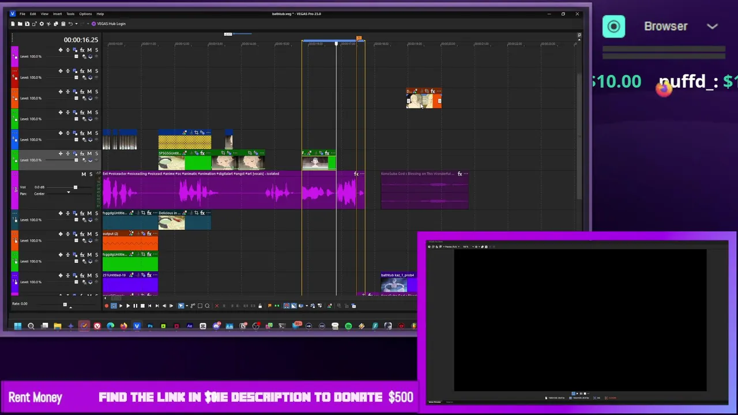Screen dimensions: 738x415
Task: Click the Record button in transport bar
Action: click(x=107, y=305)
